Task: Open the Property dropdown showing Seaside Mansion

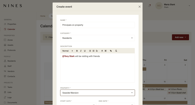Action: pyautogui.click(x=97, y=93)
